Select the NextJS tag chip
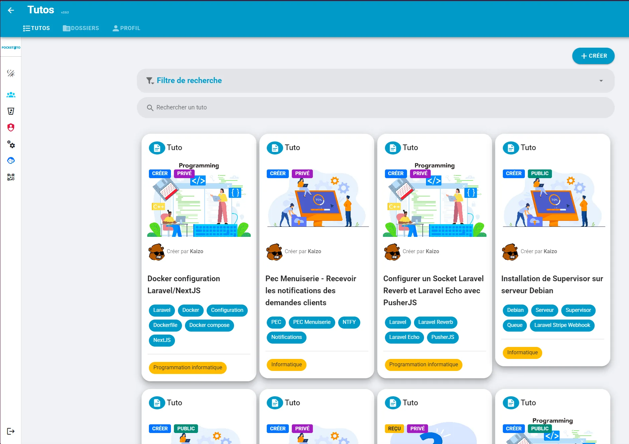The height and width of the screenshot is (444, 629). 162,340
